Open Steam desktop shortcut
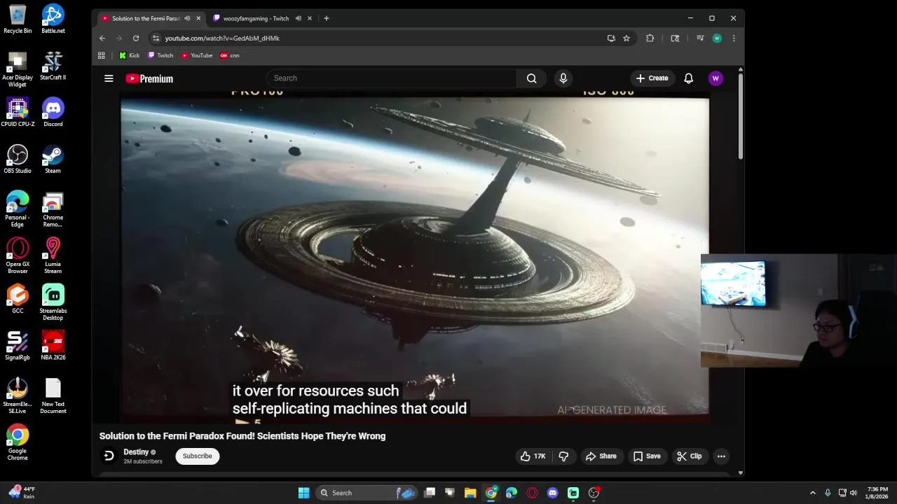897x504 pixels. click(53, 159)
